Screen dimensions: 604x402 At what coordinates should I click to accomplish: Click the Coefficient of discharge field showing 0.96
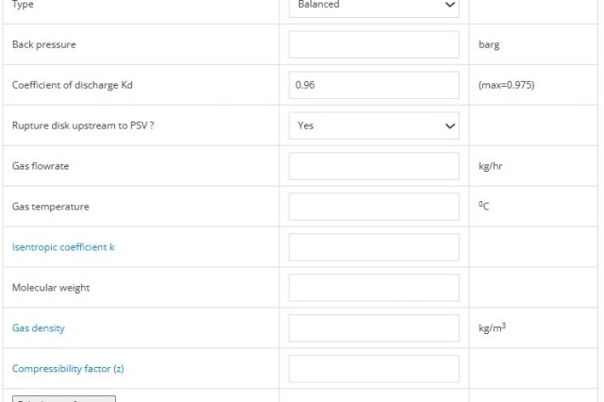374,85
